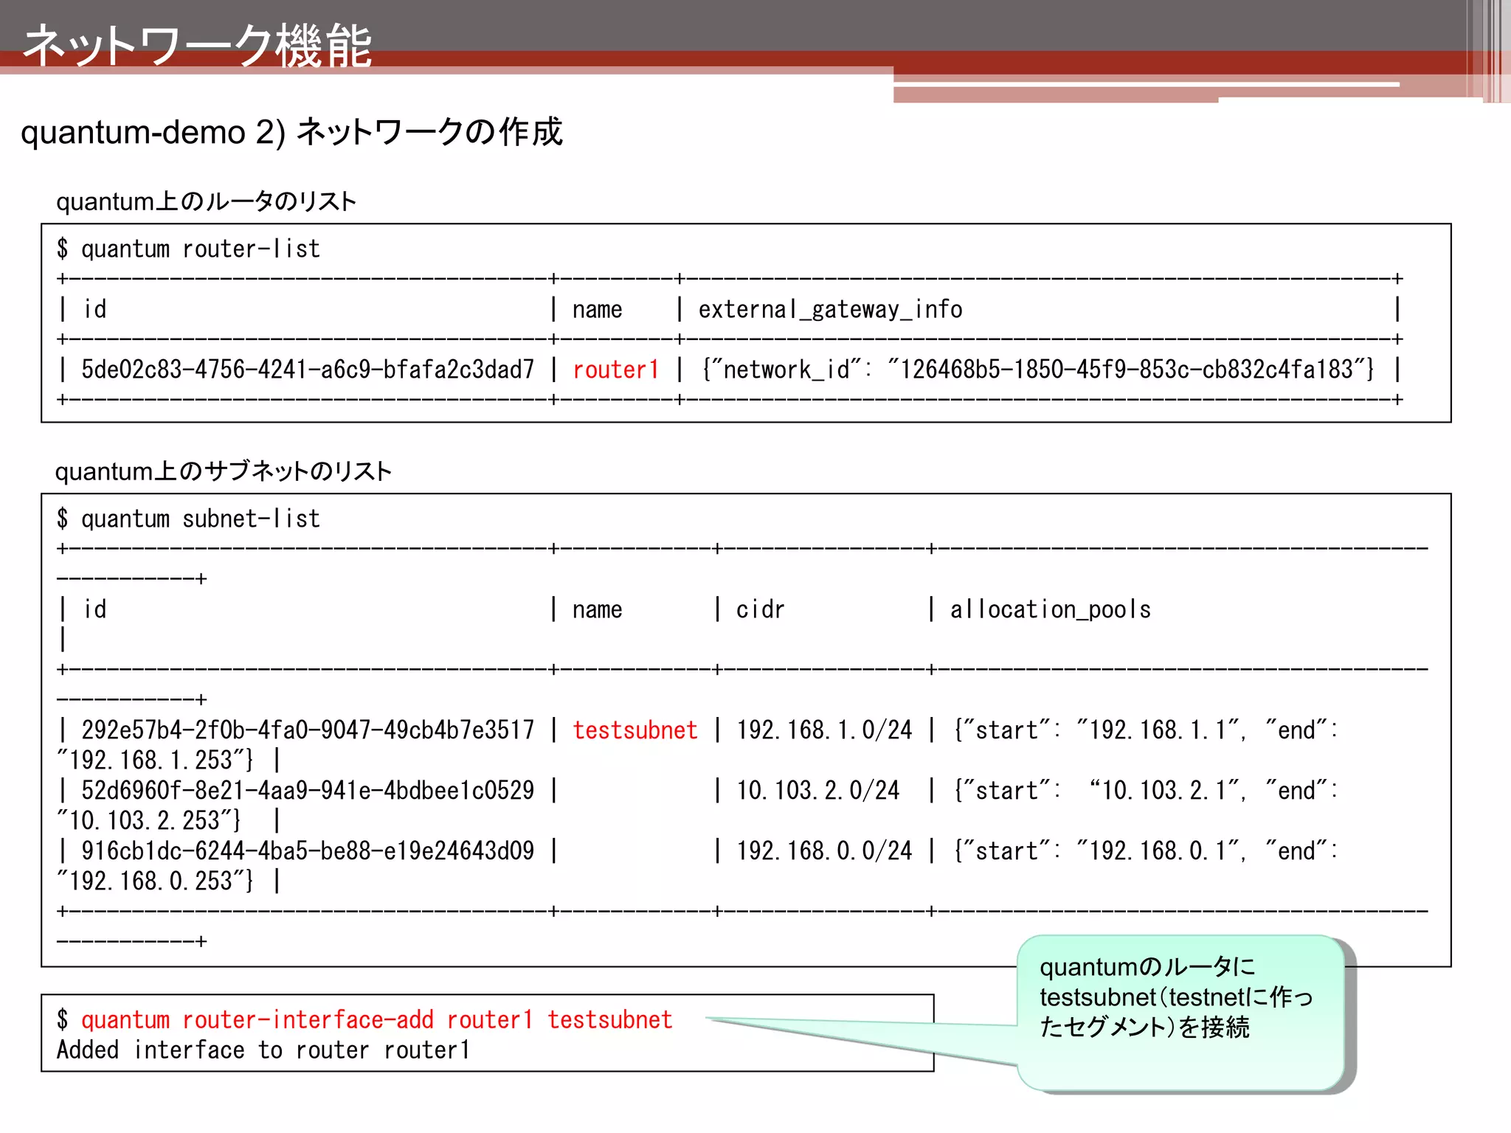
Task: Click the label quantum上のサブネットのリスト
Action: click(224, 471)
